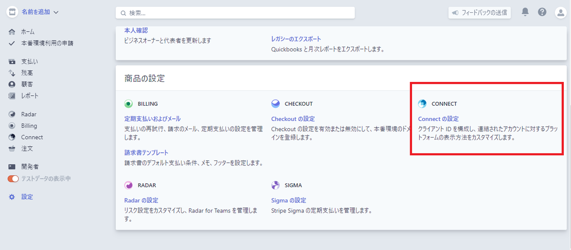Open Radar の設定 link
This screenshot has height=250, width=571.
[141, 200]
